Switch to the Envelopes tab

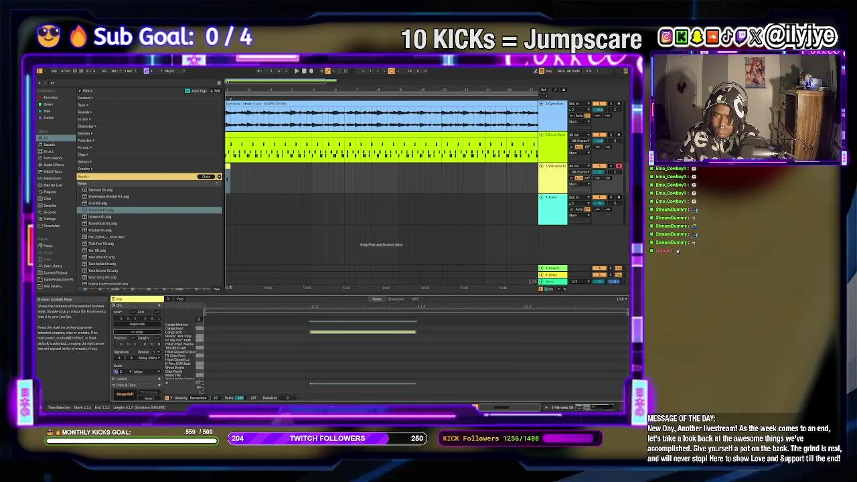coord(396,299)
